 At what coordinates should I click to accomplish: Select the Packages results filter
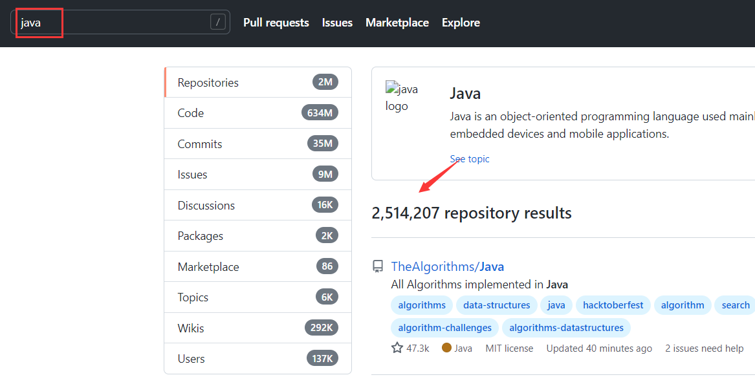tap(258, 236)
